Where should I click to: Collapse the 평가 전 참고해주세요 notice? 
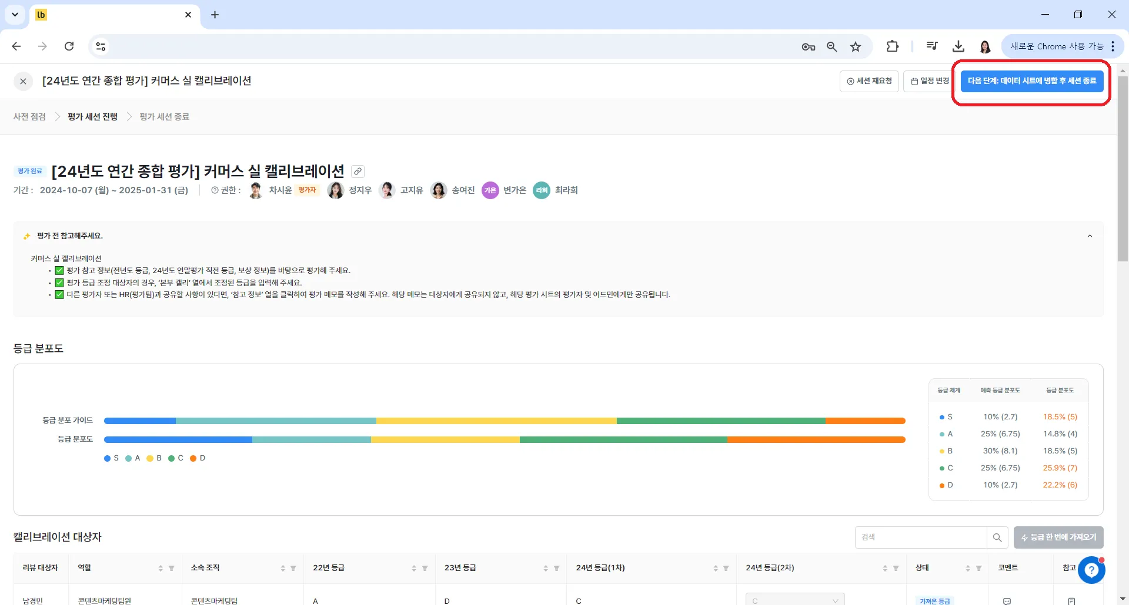(1090, 236)
